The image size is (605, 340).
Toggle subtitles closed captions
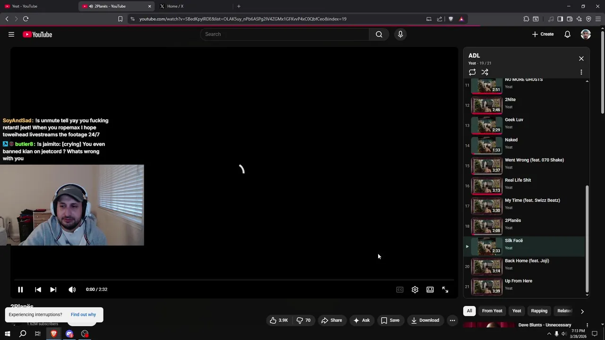coord(400,289)
